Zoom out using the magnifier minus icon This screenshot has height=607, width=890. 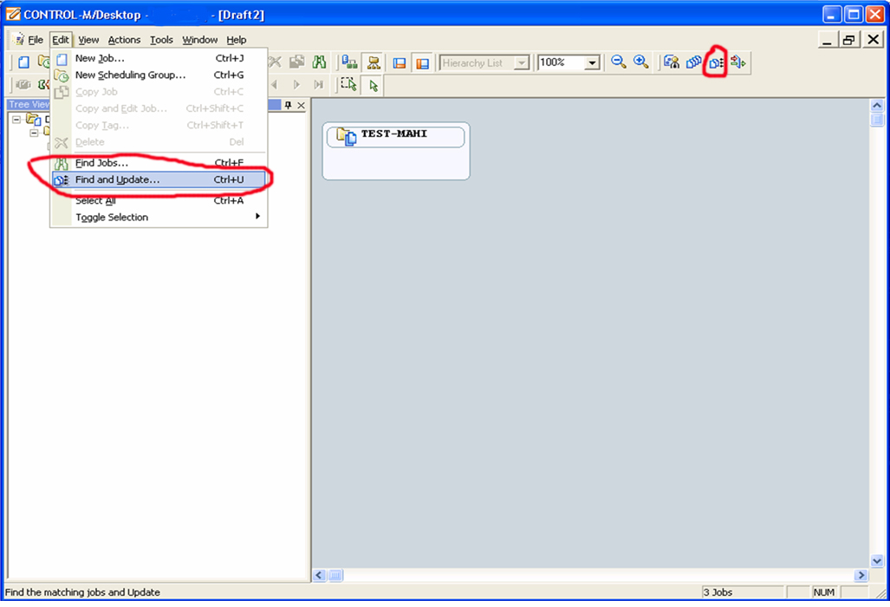[x=619, y=62]
